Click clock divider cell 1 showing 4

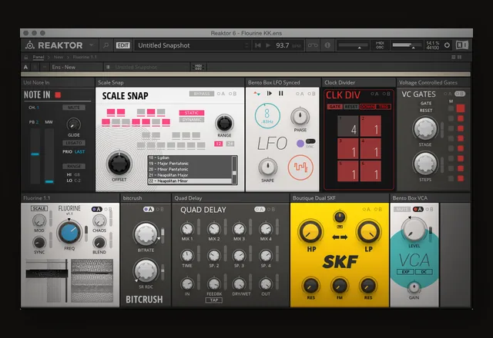click(347, 126)
